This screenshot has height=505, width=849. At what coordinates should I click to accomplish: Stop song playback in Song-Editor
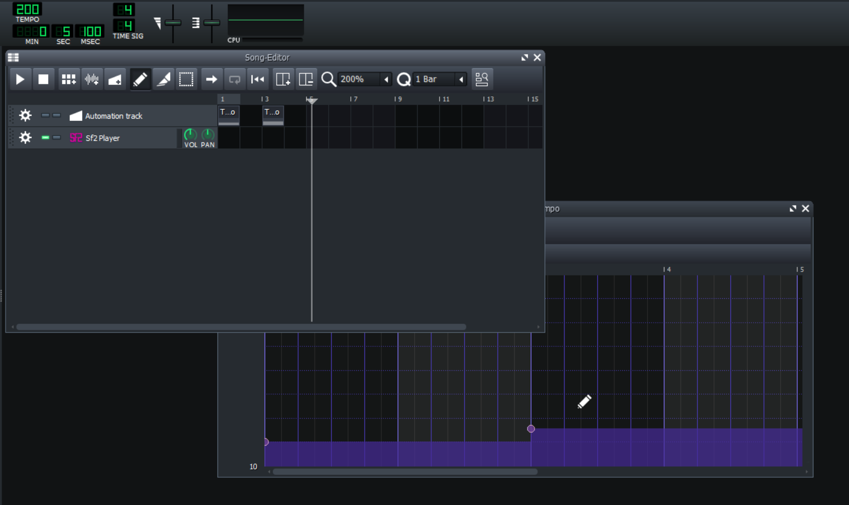(43, 79)
